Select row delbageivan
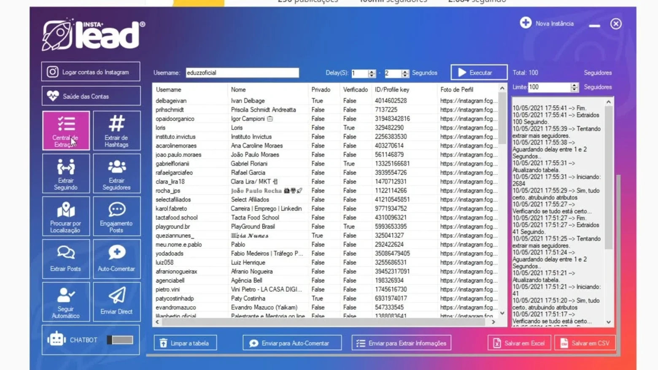 tap(325, 101)
